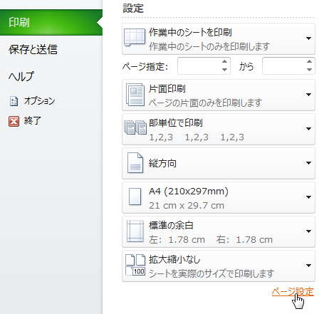Decrease the から end page with down arrow
Viewport: 319px width, 314px height.
[309, 70]
